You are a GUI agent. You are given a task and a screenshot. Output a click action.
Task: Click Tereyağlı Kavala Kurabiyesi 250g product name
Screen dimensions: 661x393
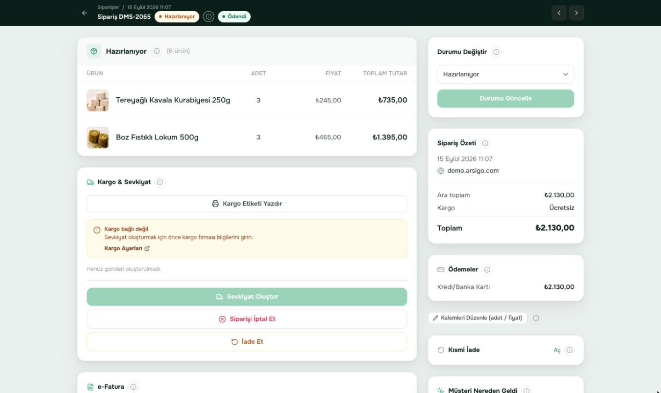(x=173, y=100)
